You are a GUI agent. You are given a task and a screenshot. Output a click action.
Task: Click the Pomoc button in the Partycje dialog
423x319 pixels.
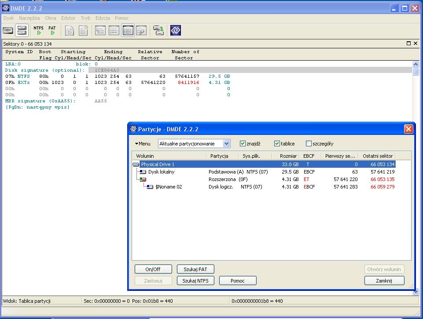tap(238, 280)
